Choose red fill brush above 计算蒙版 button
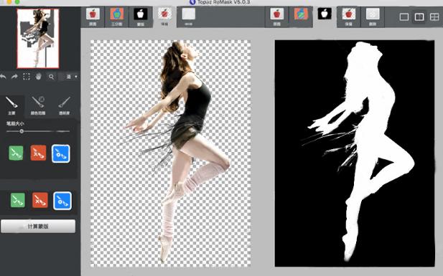Image resolution: width=443 pixels, height=276 pixels. coord(39,200)
